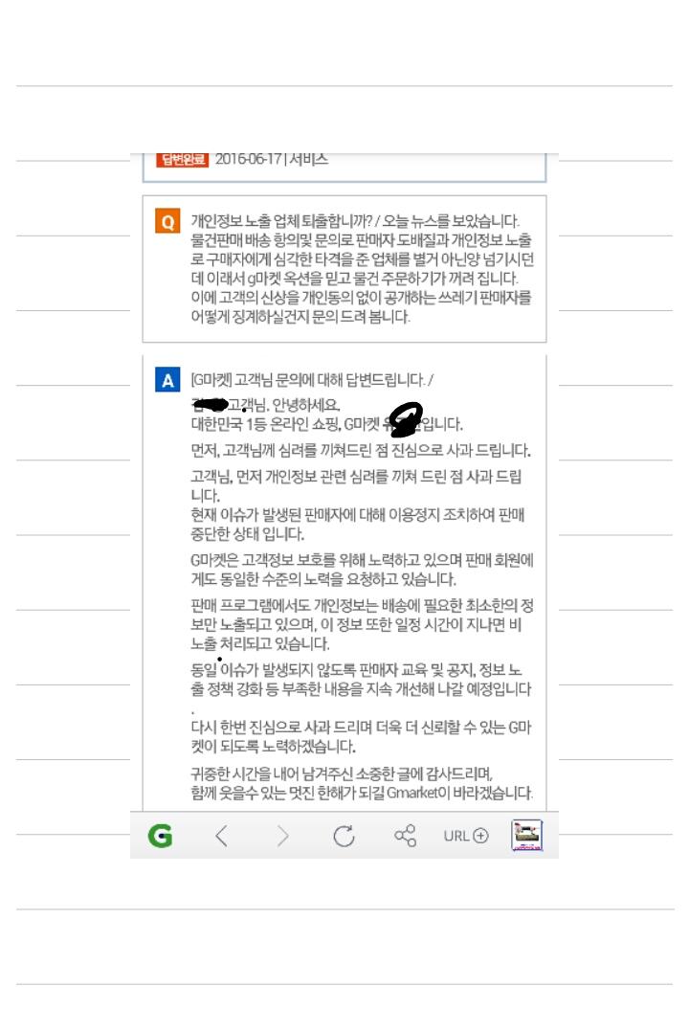Open the recently viewed item thumbnail
The image size is (689, 1009).
pos(527,836)
